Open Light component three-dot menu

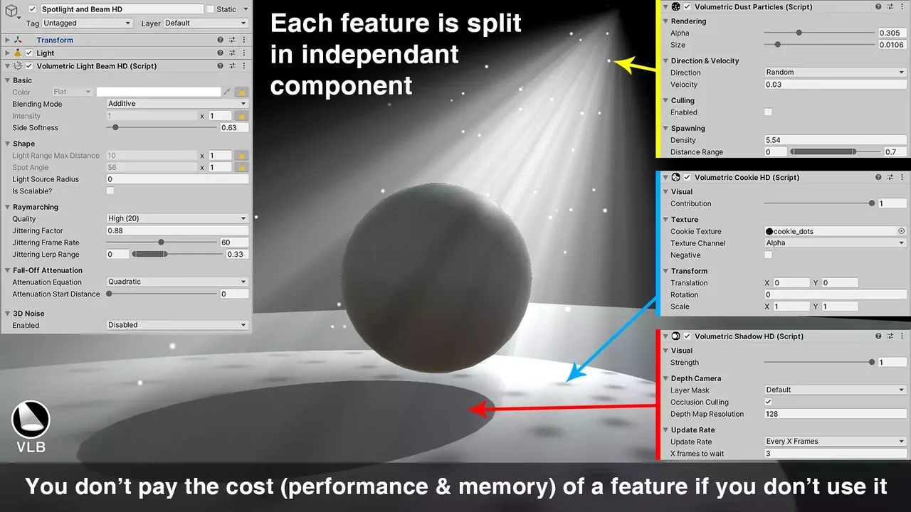(244, 53)
